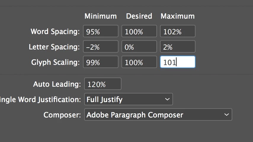The image size is (253, 142).
Task: Focus the Glyph Scaling Desired field
Action: pos(139,62)
